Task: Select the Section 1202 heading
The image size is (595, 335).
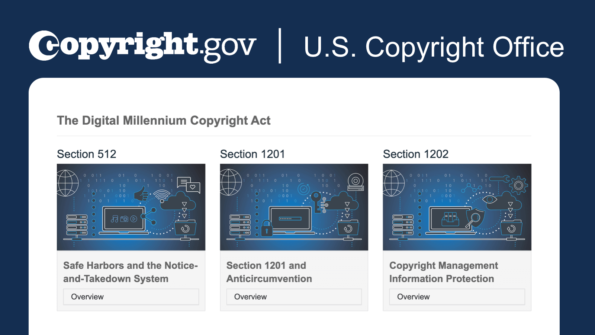Action: point(416,154)
